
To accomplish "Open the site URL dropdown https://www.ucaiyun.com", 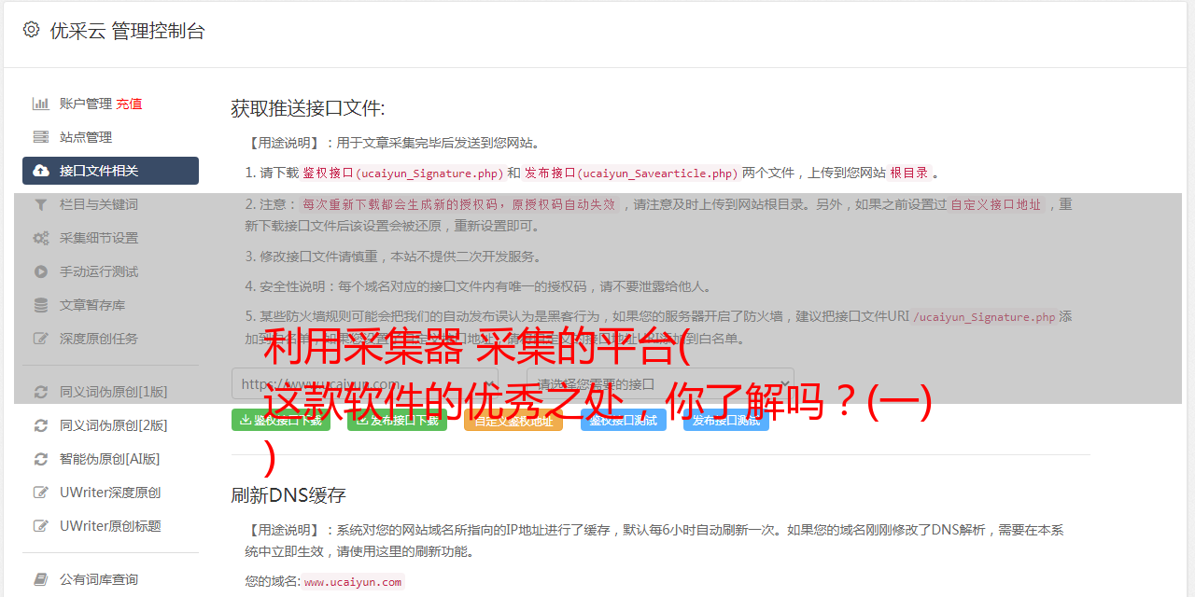I will (x=365, y=383).
